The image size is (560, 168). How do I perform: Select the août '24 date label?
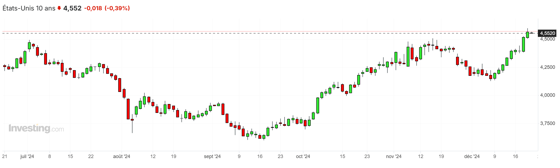coord(122,156)
